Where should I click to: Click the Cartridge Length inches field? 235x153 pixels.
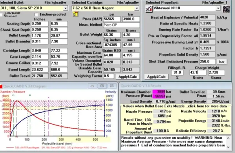point(40,51)
